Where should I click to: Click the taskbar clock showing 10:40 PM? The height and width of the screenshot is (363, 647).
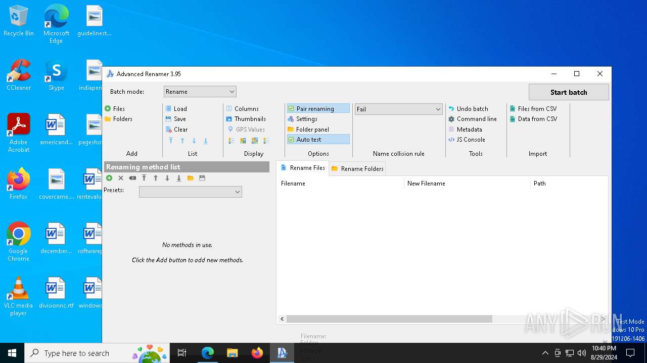(x=604, y=353)
